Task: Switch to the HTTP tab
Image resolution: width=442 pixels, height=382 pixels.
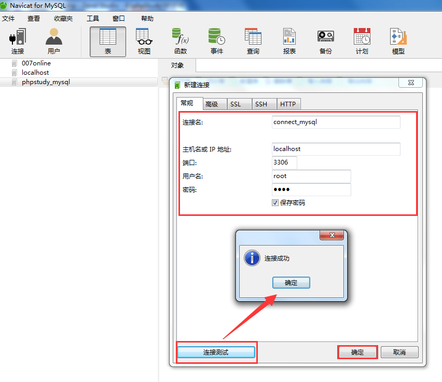Action: point(288,104)
